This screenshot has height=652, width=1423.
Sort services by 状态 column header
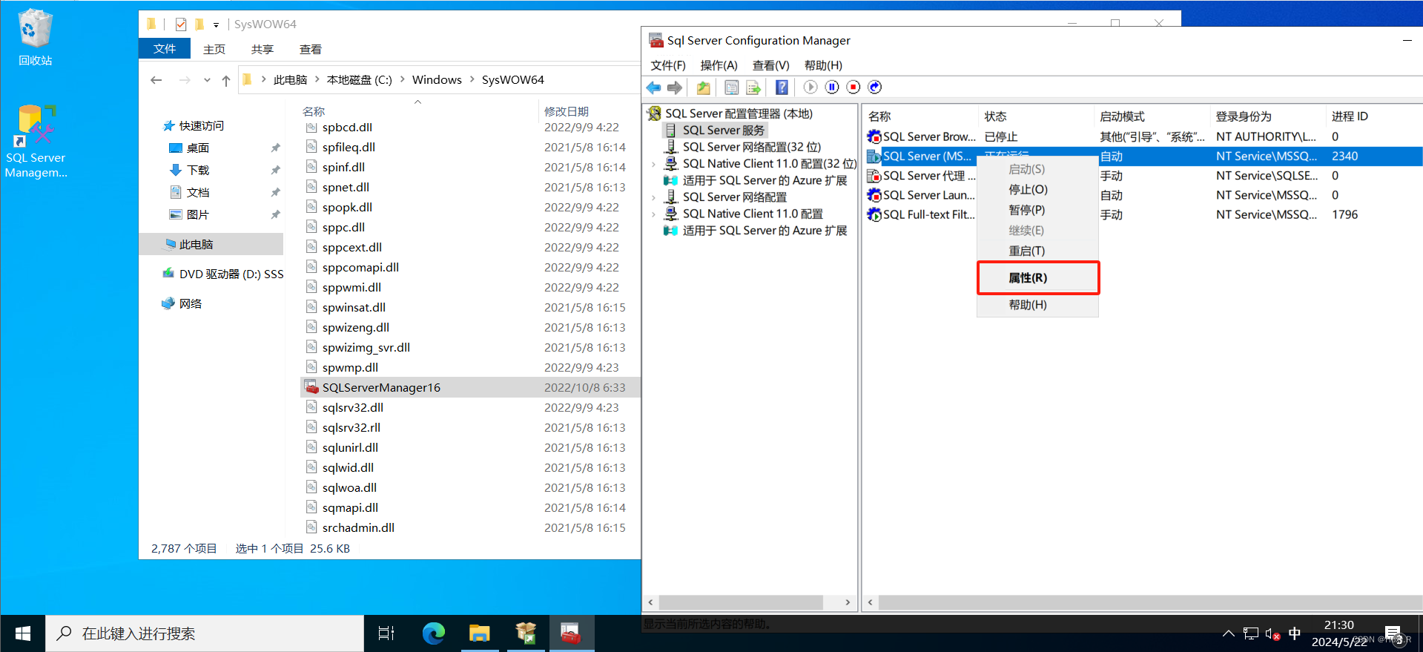[995, 116]
